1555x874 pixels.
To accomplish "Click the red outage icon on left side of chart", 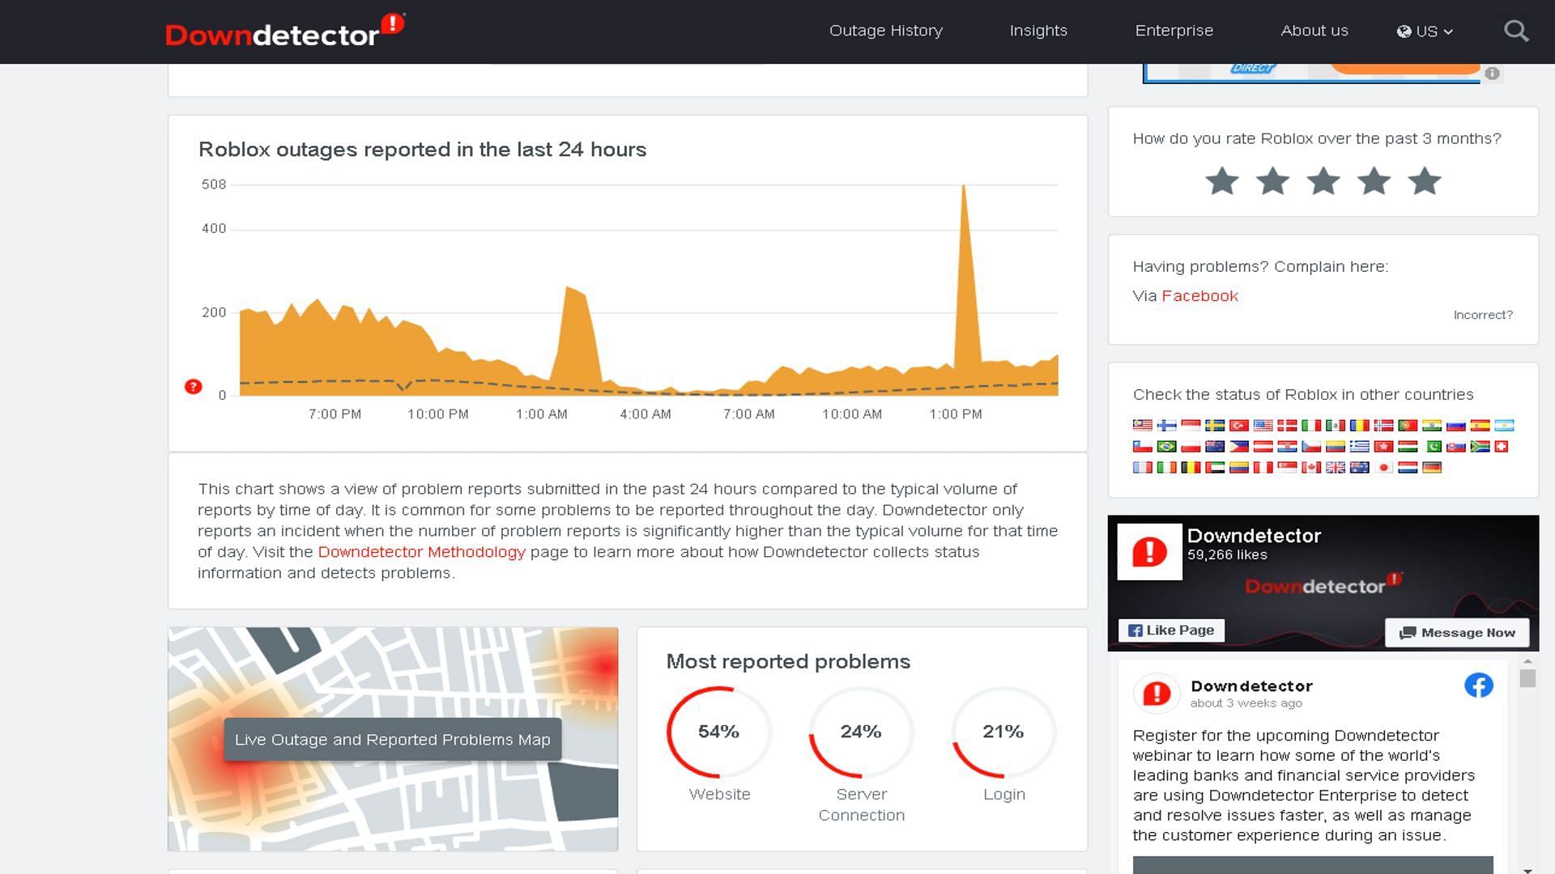I will 194,386.
